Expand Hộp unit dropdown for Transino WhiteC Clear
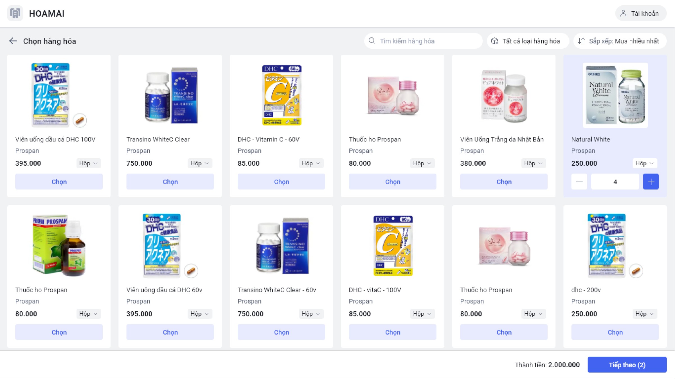This screenshot has height=379, width=675. (x=200, y=163)
